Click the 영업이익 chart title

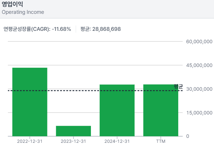[x=12, y=4]
